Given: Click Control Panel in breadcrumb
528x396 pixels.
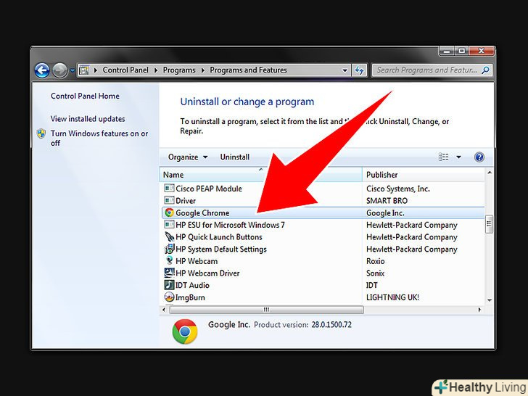Looking at the screenshot, I should click(x=125, y=70).
